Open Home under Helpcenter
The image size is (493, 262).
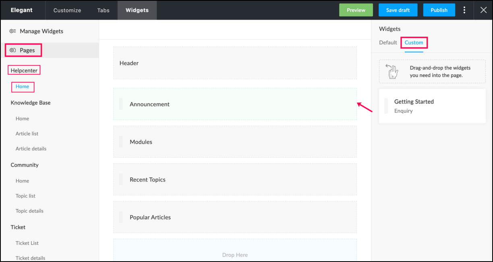click(23, 87)
